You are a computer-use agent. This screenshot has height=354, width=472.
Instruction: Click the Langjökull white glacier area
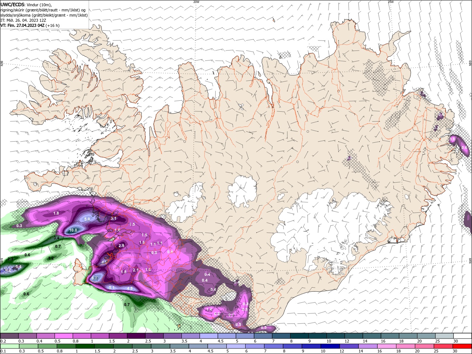point(184,204)
